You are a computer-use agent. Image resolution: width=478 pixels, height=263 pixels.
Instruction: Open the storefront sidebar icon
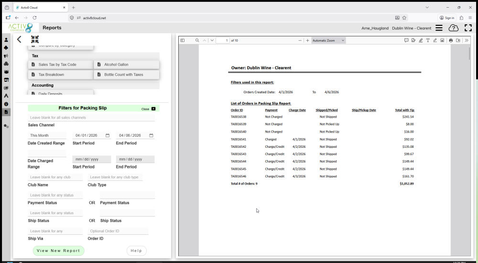click(6, 80)
